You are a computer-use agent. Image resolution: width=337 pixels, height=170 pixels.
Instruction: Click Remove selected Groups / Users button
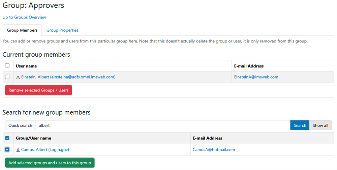(x=38, y=90)
